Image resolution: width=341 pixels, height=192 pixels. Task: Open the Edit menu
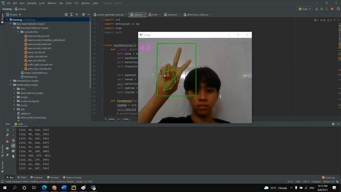(15, 3)
